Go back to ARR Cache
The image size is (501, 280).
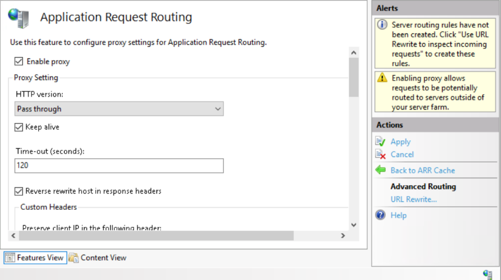click(422, 170)
